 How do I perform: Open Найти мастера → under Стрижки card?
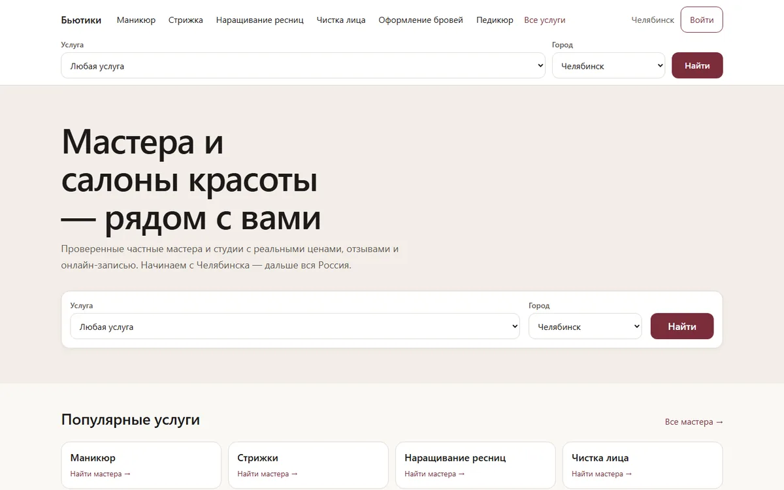(x=268, y=474)
